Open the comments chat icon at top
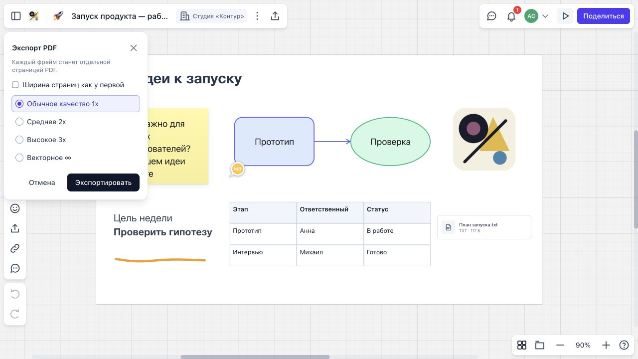 click(x=491, y=16)
